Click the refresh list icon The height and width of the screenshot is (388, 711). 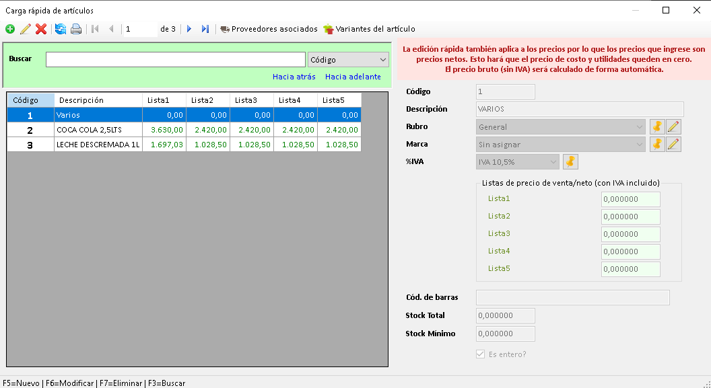click(x=61, y=29)
